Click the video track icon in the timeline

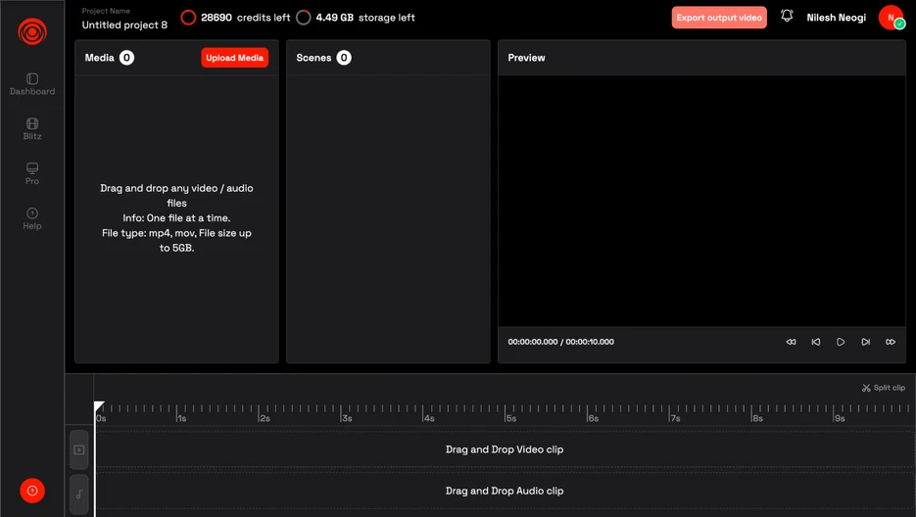pos(79,450)
